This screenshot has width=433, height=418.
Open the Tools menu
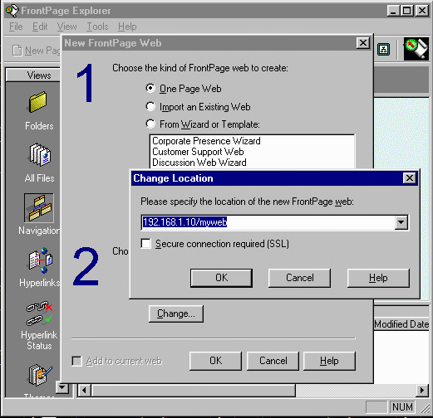[97, 27]
